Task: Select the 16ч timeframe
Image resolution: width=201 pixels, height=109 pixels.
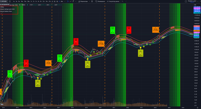Action: (47, 1)
